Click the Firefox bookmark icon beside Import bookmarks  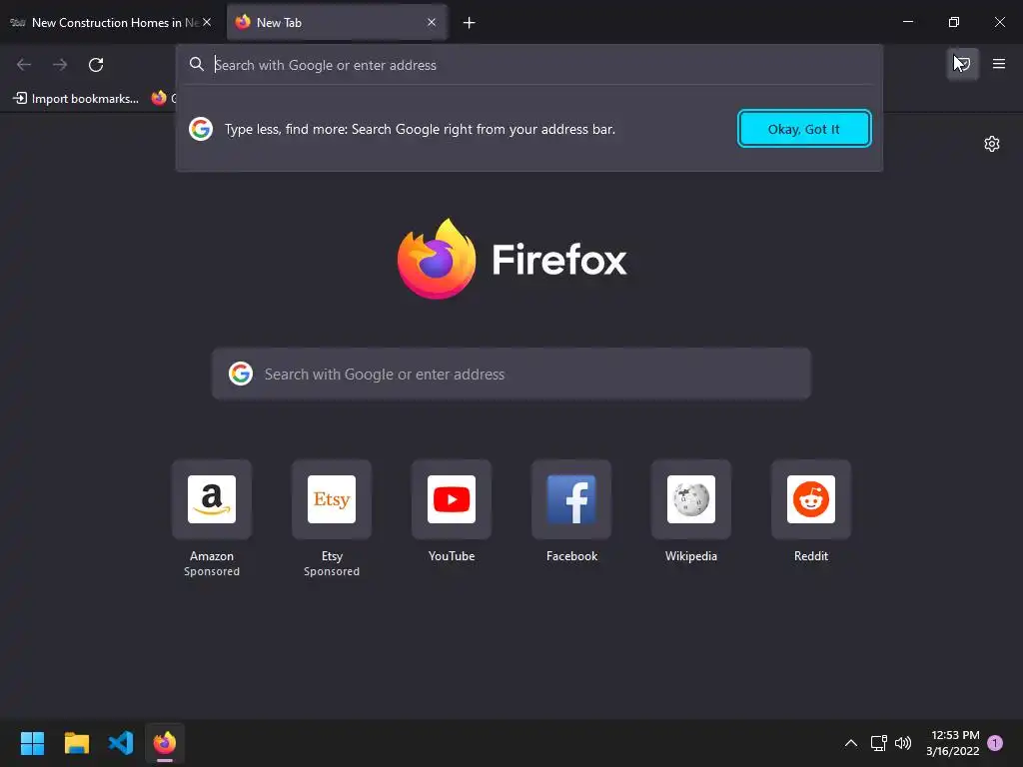[159, 99]
